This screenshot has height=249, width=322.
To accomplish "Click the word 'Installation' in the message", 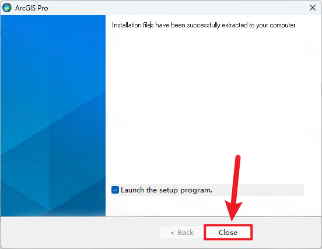I will [127, 25].
